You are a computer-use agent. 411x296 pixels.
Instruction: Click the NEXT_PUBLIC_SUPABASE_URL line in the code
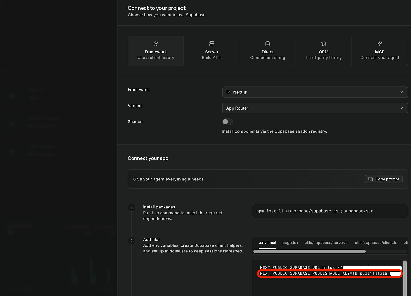(331, 267)
